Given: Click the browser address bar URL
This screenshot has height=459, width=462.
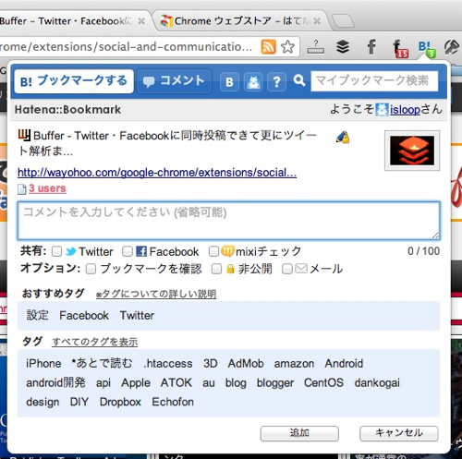Looking at the screenshot, I should [x=127, y=47].
